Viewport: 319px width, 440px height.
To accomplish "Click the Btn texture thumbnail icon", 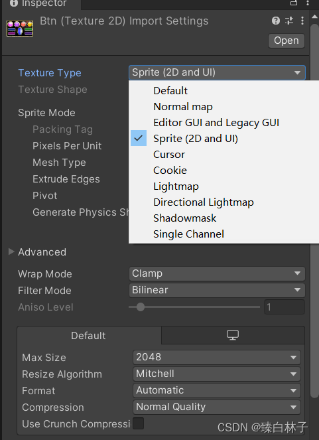I will (x=20, y=29).
